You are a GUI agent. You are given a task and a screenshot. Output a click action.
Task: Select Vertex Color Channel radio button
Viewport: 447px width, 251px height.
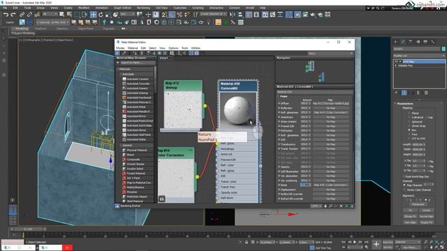pyautogui.click(x=404, y=190)
